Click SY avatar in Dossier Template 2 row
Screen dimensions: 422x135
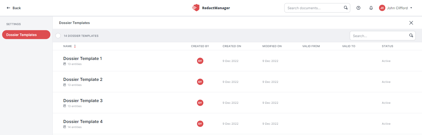(200, 82)
